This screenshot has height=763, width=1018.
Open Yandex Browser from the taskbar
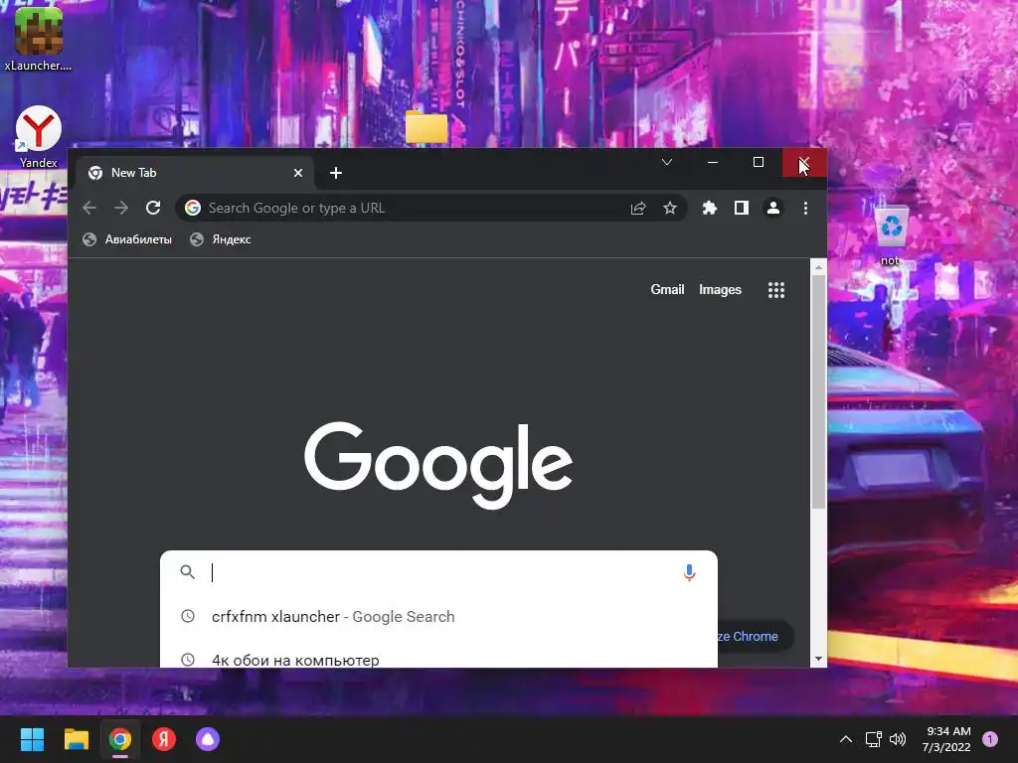point(164,739)
